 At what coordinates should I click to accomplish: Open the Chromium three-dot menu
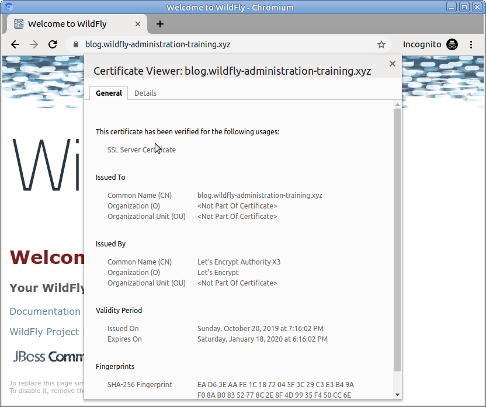pyautogui.click(x=471, y=44)
